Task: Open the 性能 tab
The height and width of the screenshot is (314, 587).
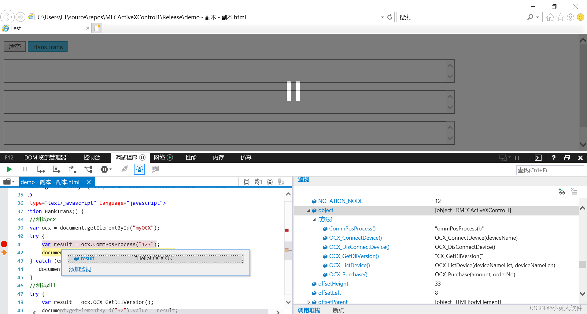Action: [191, 158]
